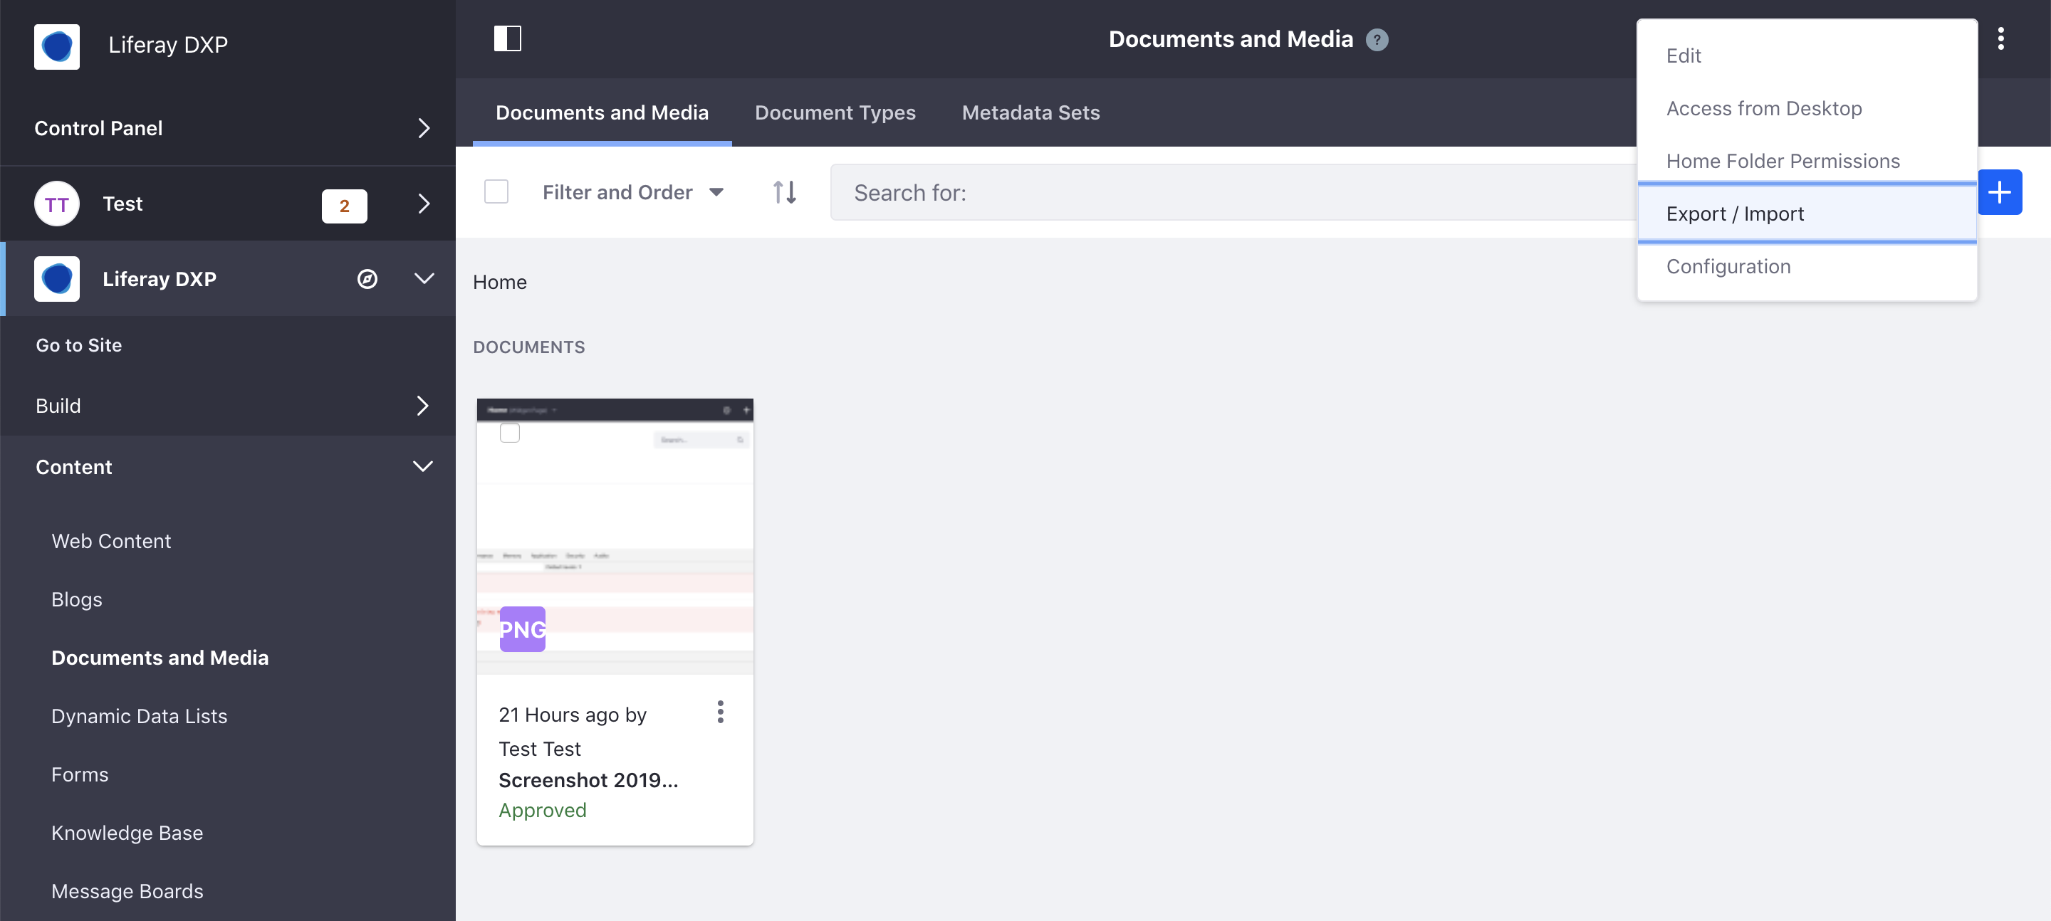Click the Liferay DXP site logo icon

point(56,278)
